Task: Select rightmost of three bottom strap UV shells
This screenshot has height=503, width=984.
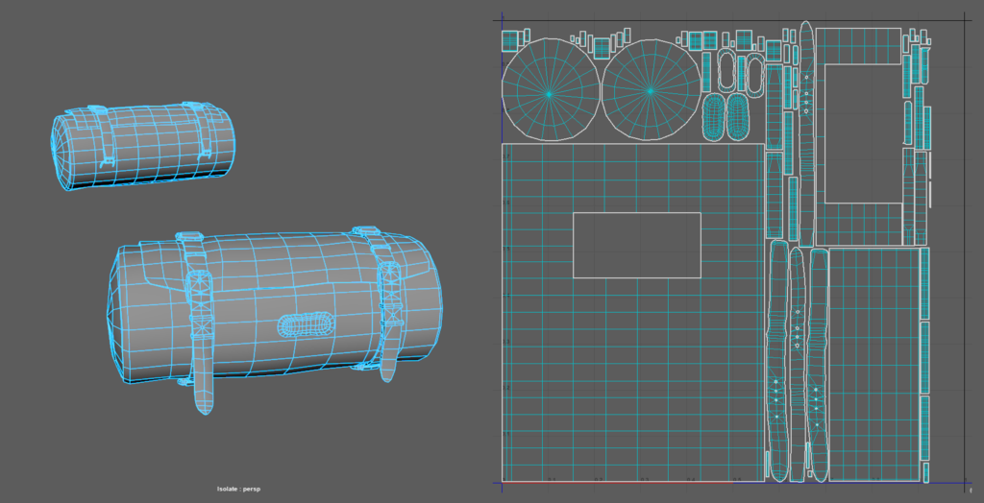Action: pos(818,365)
